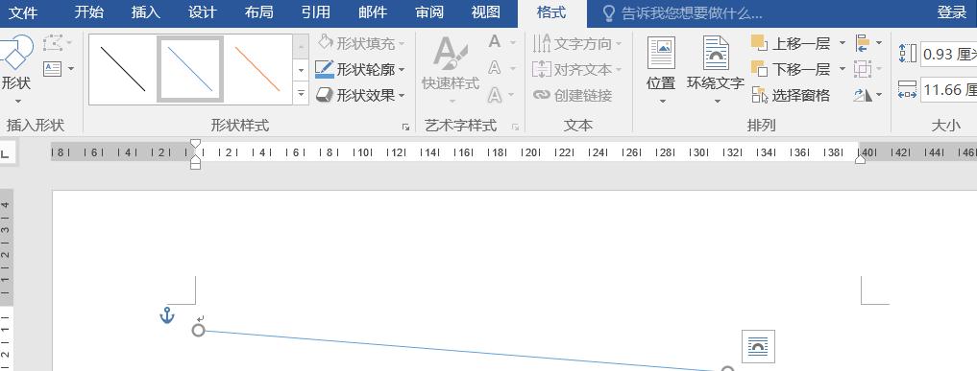
Task: Click the shape height field 0.93 厘米
Action: pos(949,54)
